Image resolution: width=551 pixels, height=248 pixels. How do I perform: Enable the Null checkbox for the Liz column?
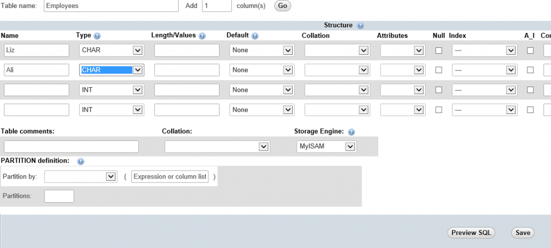coord(439,50)
